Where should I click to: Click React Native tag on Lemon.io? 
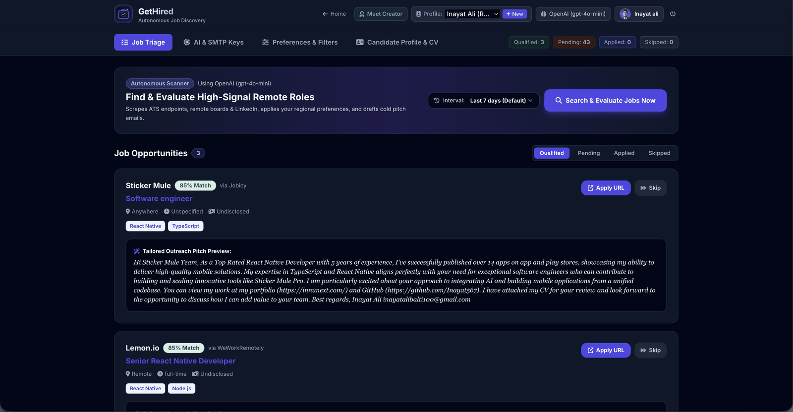click(x=145, y=389)
